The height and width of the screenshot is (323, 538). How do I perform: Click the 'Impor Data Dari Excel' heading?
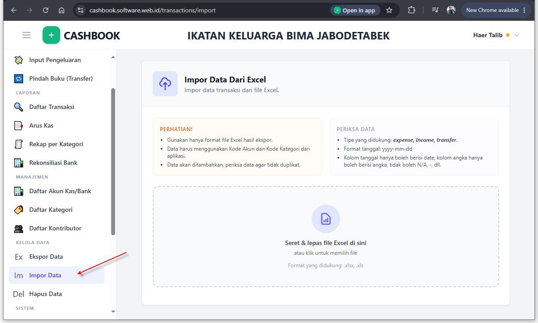(x=225, y=80)
